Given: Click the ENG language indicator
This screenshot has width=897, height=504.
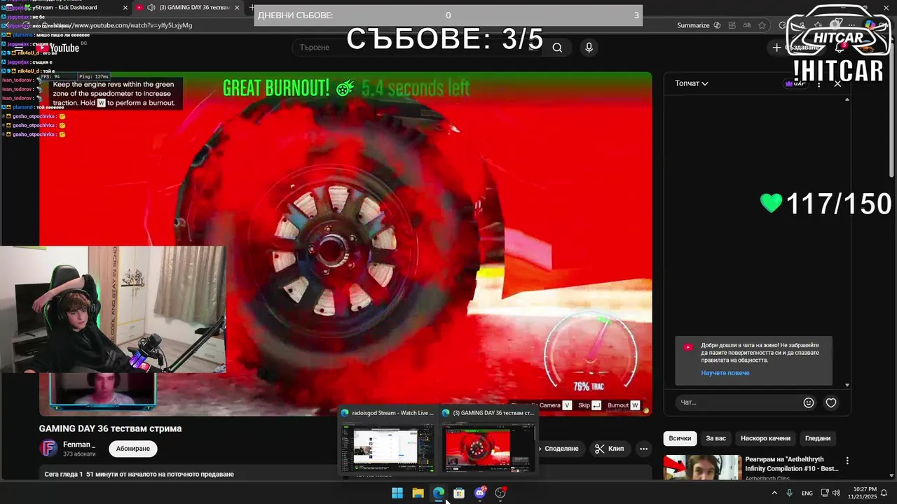Looking at the screenshot, I should [x=807, y=493].
